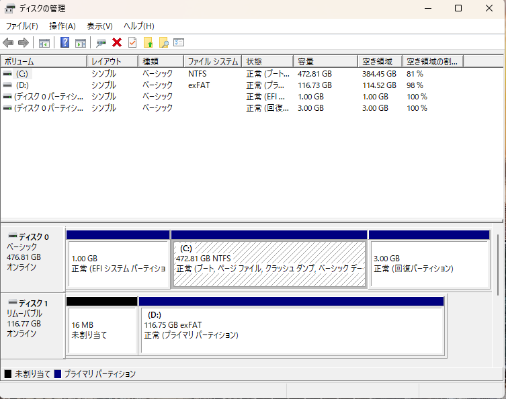This screenshot has width=506, height=399.
Task: Select the 3.00 GB recovery partition block
Action: tap(429, 259)
